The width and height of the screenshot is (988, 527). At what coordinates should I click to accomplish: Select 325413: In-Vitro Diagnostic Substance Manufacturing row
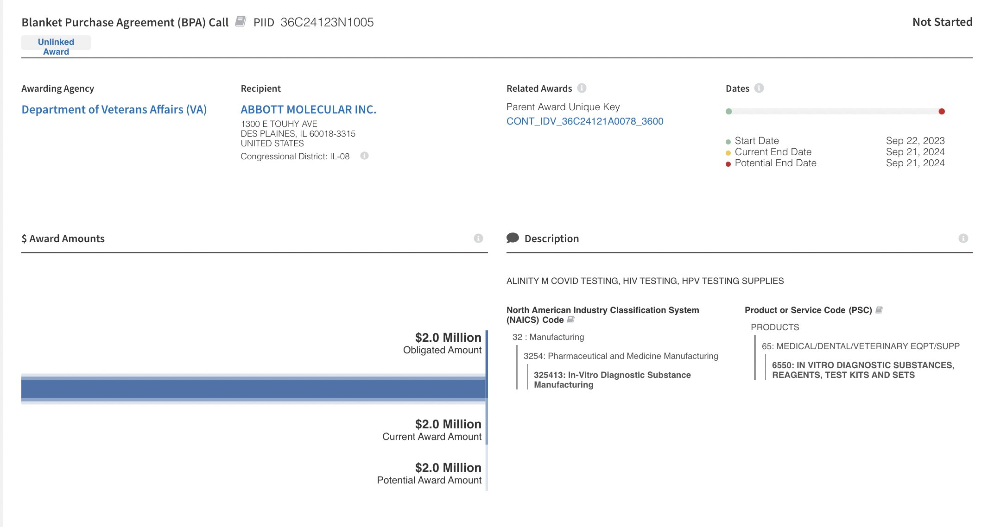(x=612, y=380)
